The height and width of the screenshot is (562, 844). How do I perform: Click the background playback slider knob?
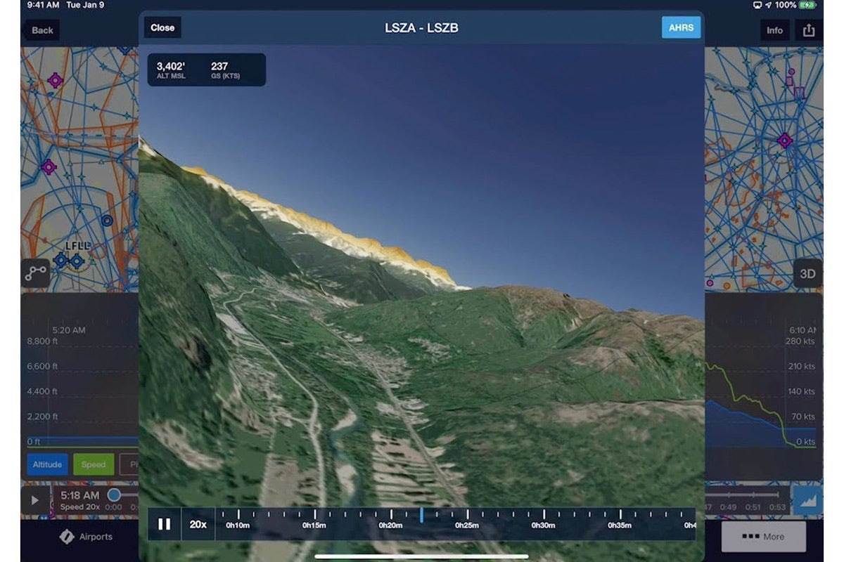114,495
